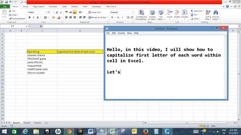Expand the Borders dropdown arrow
Viewport: 241px width, 135px height.
tap(48, 18)
